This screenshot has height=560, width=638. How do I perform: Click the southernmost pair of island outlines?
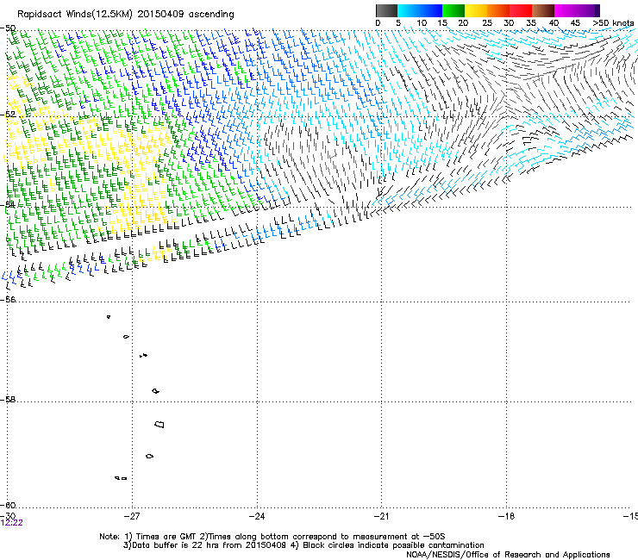pyautogui.click(x=121, y=478)
